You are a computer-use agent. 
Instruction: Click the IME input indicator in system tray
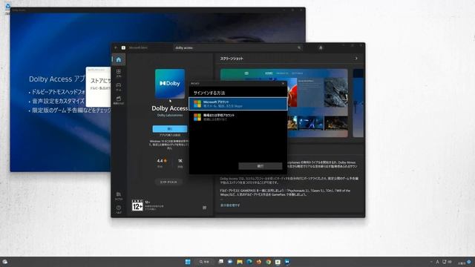437,262
